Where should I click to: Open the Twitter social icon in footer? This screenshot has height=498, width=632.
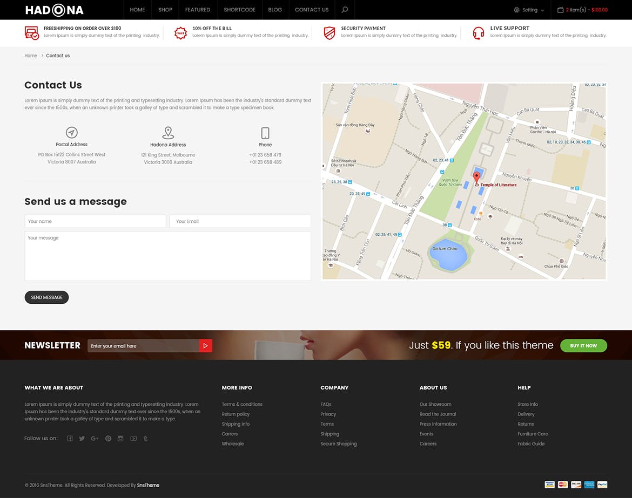coord(82,439)
